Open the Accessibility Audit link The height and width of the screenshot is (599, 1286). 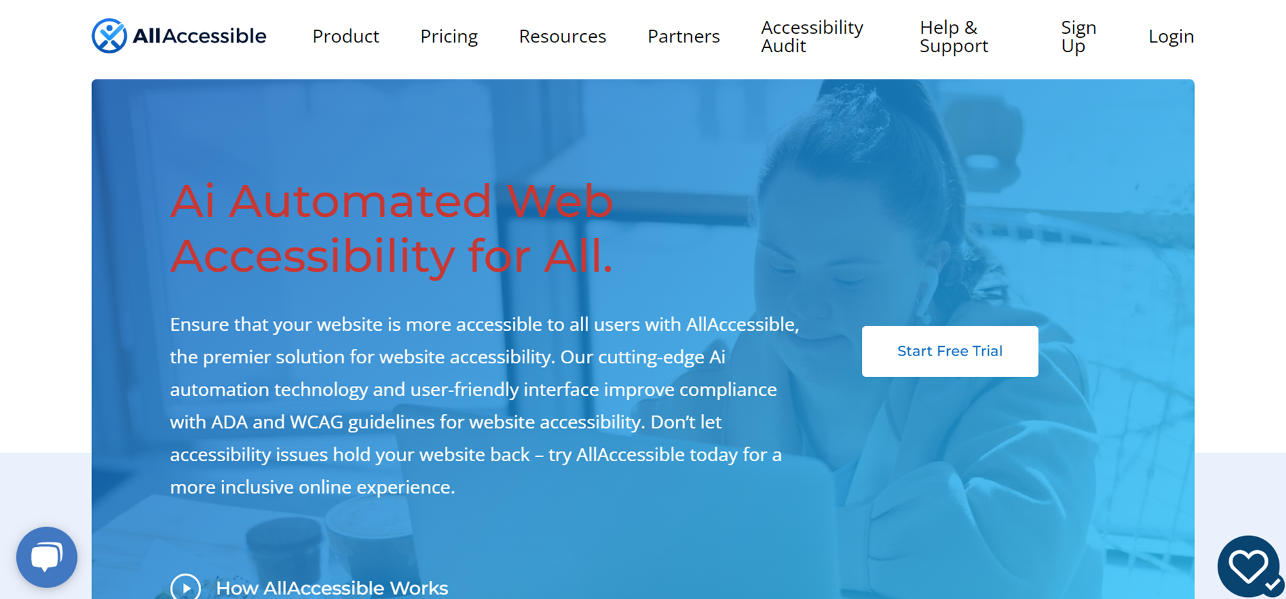(812, 36)
